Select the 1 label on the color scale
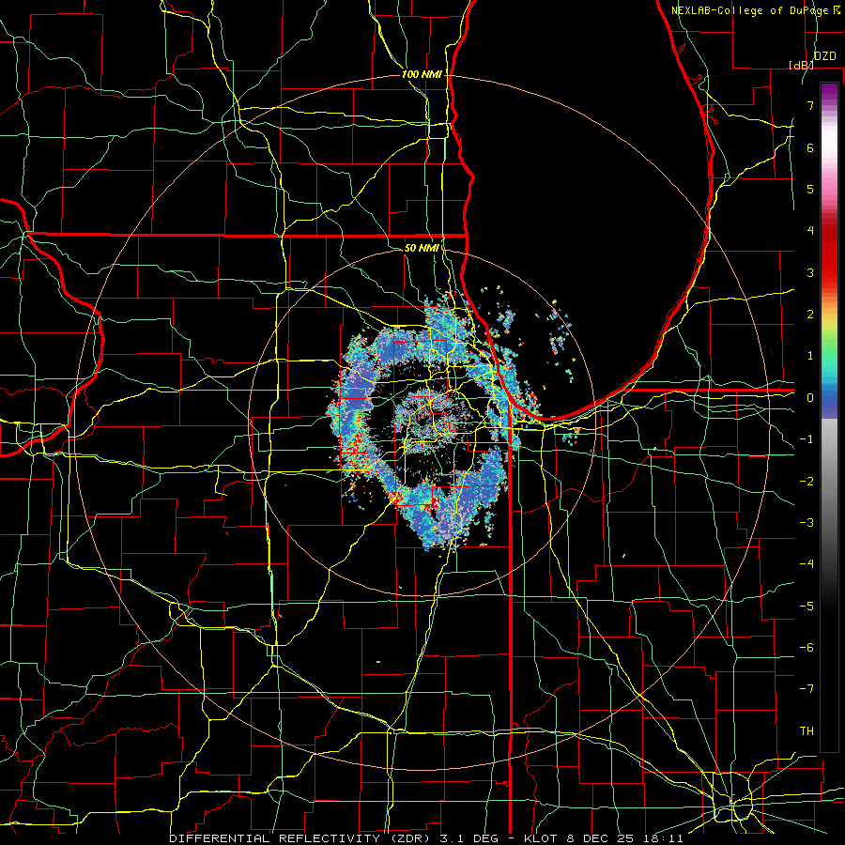 click(x=810, y=356)
